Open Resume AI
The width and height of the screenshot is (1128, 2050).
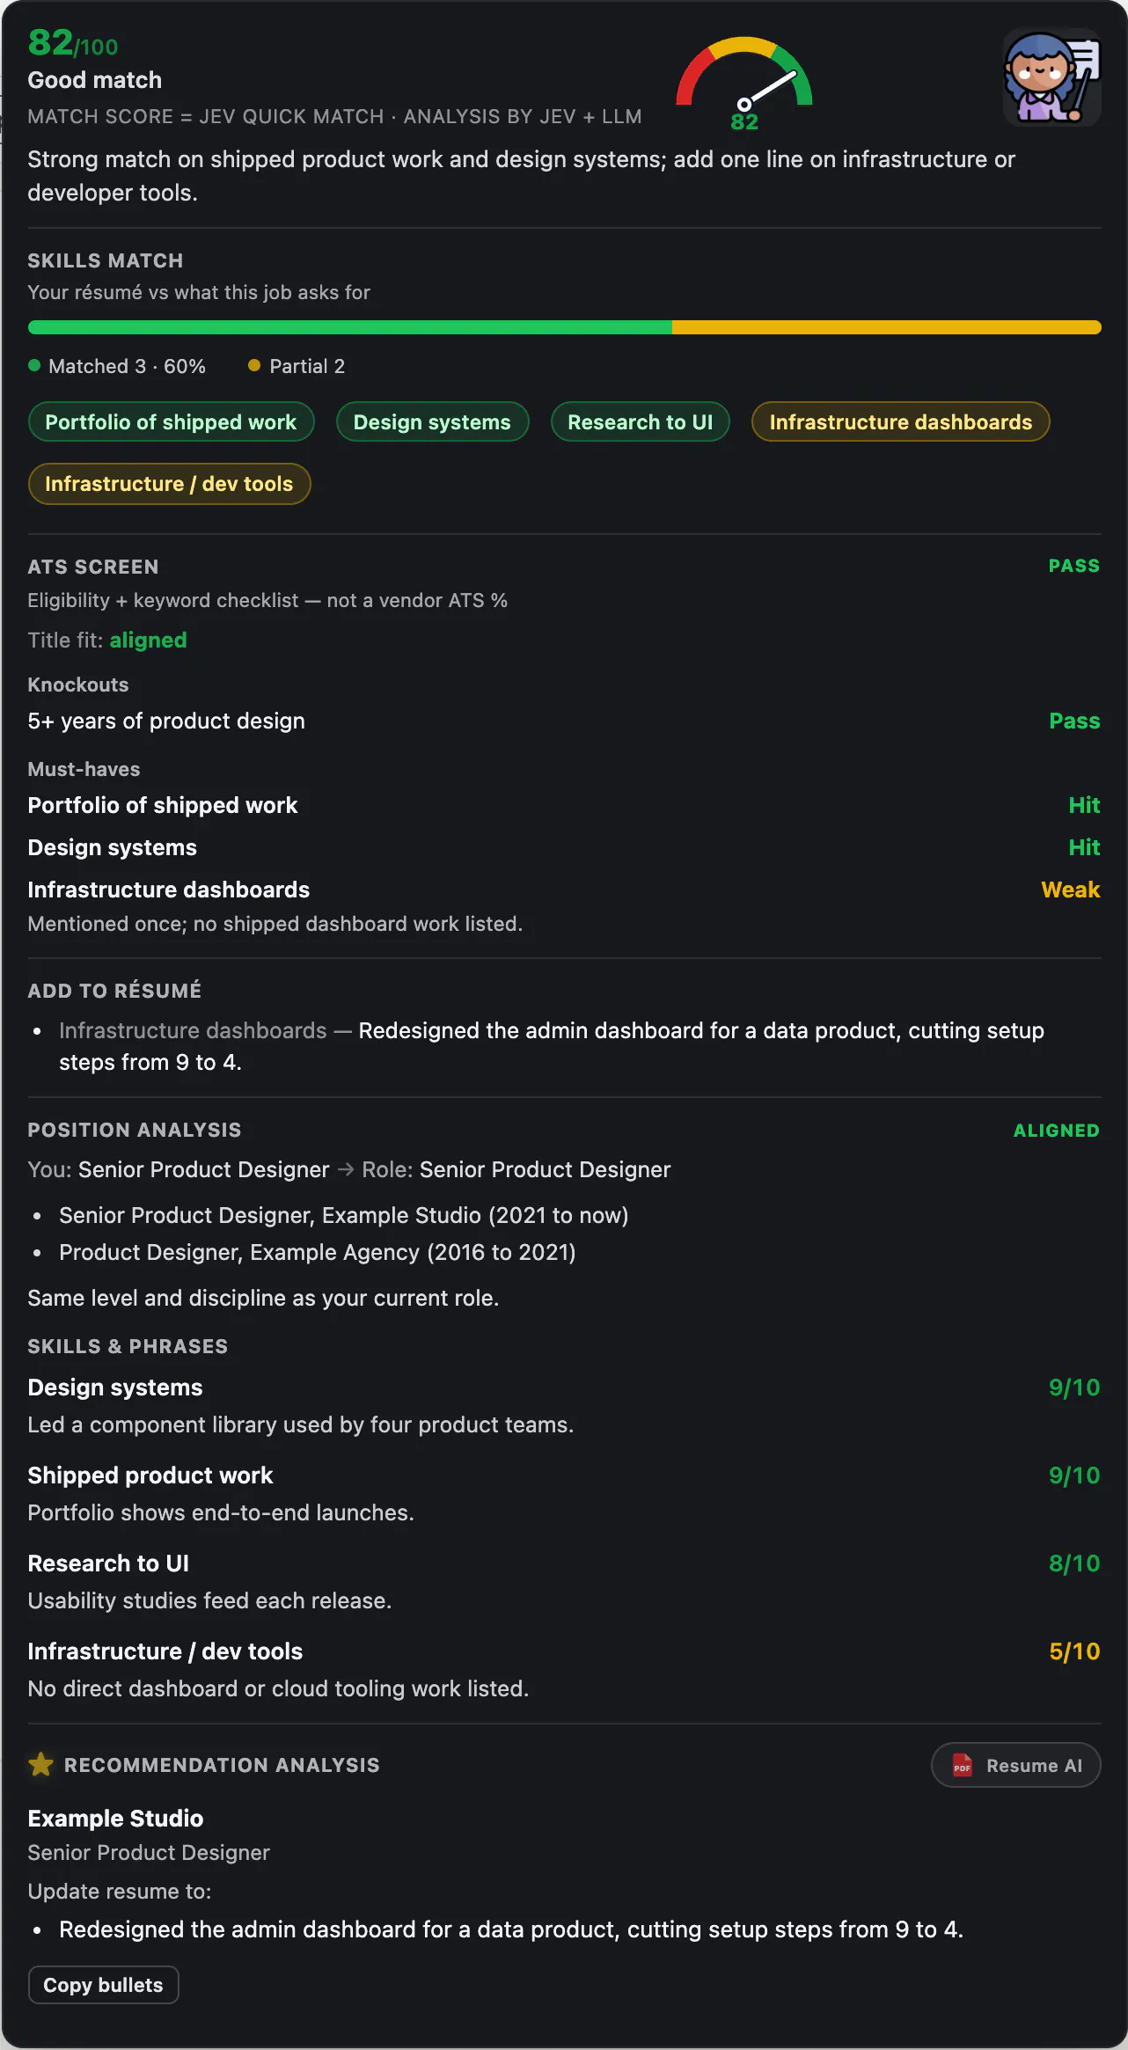pyautogui.click(x=1016, y=1765)
